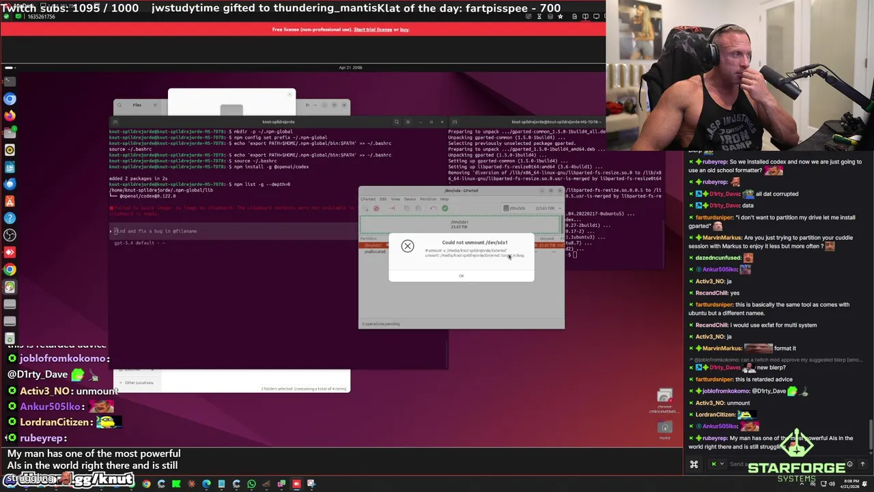Click the Resize/Move icon in GParted
The height and width of the screenshot is (492, 874).
(x=392, y=208)
